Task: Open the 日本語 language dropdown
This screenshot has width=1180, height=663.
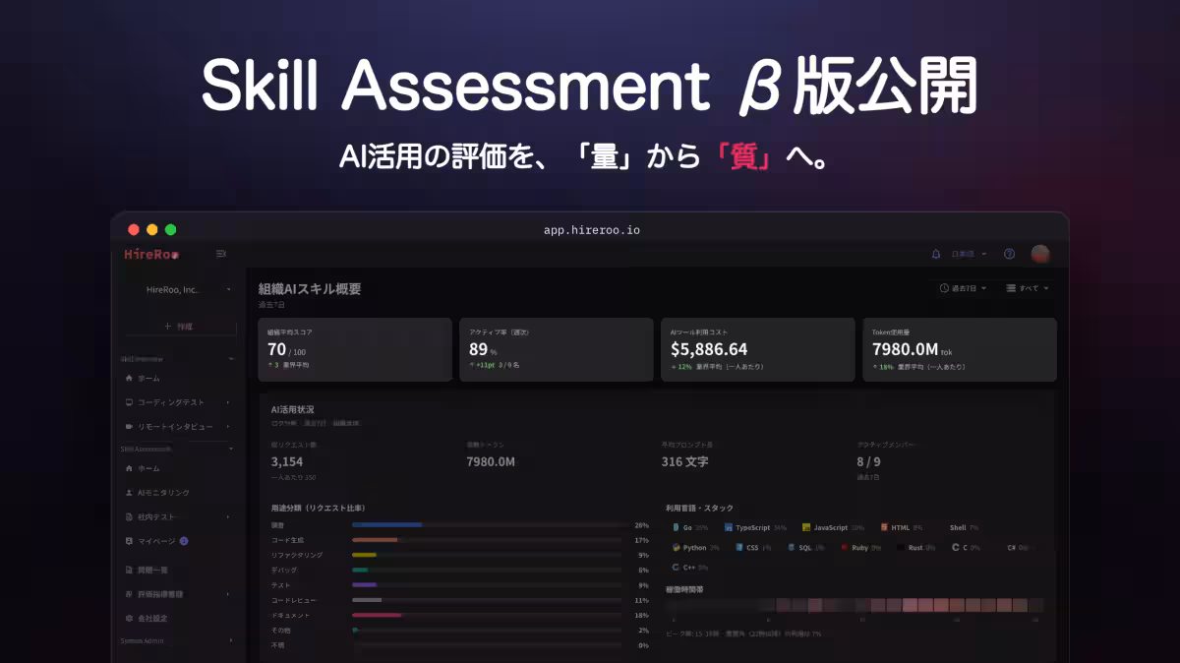Action: (x=969, y=254)
